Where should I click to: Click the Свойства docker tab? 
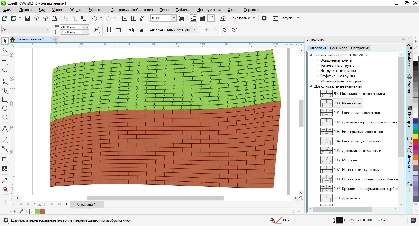[409, 56]
